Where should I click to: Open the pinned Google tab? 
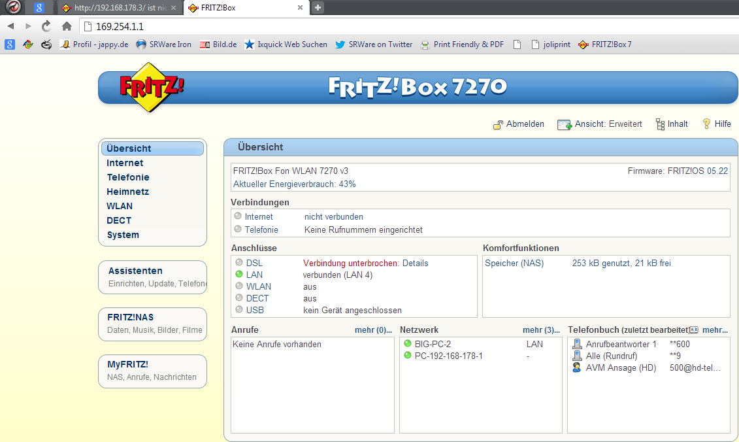(x=39, y=8)
